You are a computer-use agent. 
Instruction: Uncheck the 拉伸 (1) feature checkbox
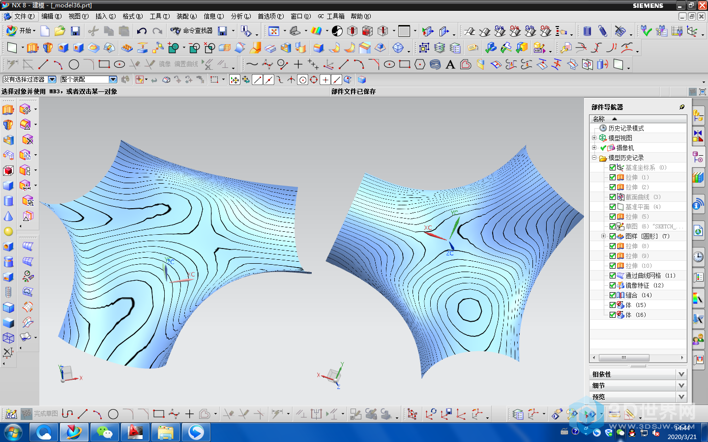(613, 177)
